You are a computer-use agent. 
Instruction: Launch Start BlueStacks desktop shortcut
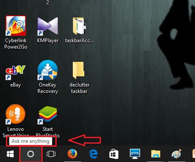48,115
